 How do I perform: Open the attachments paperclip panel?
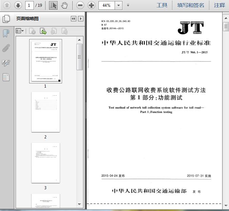point(6,48)
